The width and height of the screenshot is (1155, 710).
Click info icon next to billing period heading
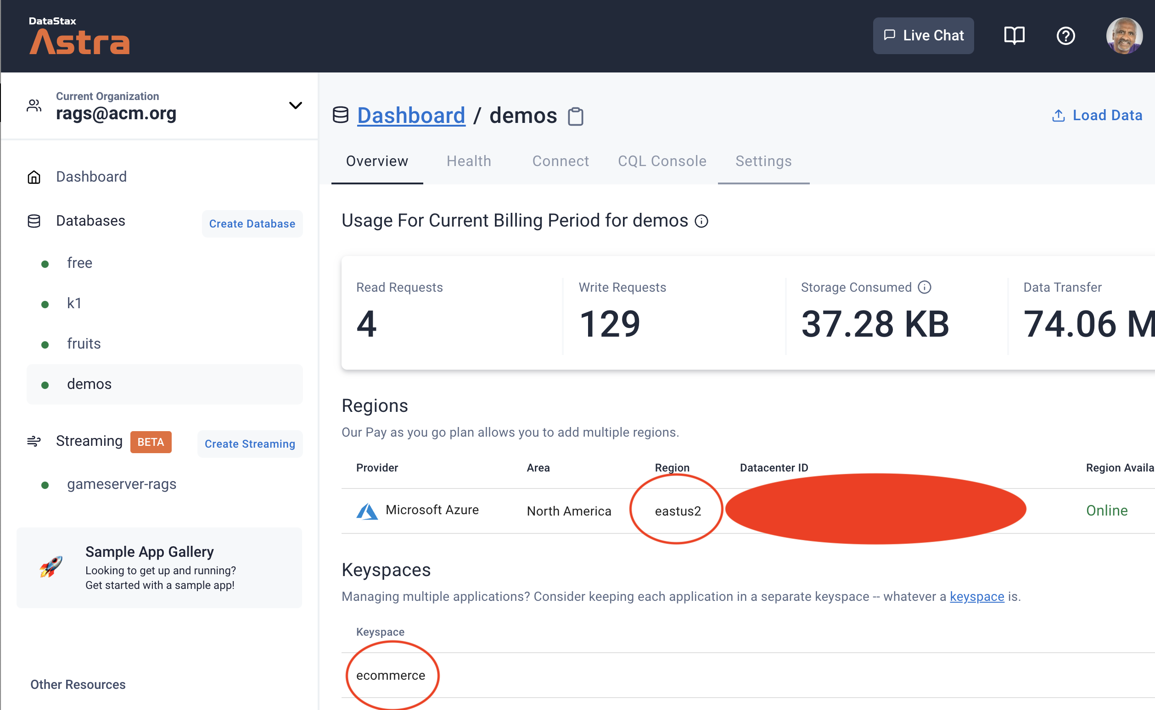coord(701,221)
